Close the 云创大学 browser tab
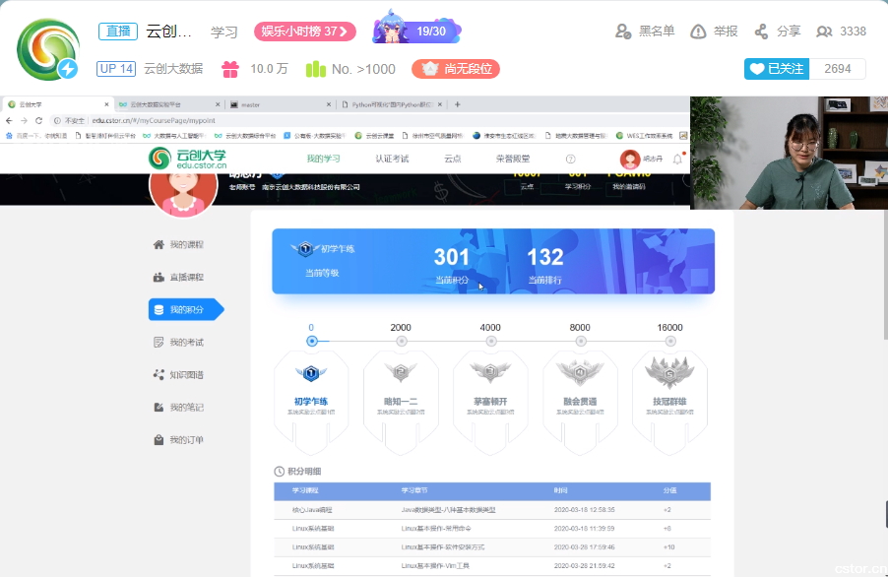The width and height of the screenshot is (888, 577). [106, 104]
